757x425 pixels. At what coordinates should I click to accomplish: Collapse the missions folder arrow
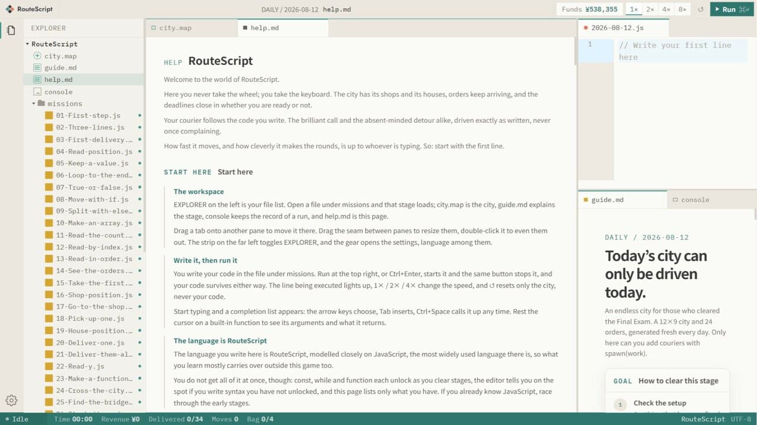point(34,104)
